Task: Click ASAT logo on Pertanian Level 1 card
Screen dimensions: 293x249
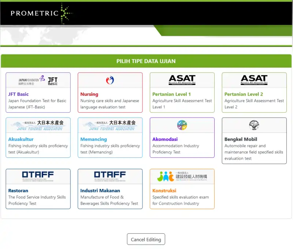Action: (x=182, y=80)
